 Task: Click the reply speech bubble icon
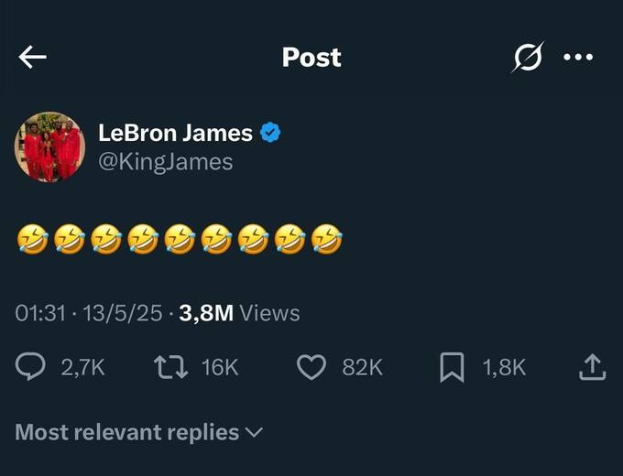pyautogui.click(x=31, y=367)
